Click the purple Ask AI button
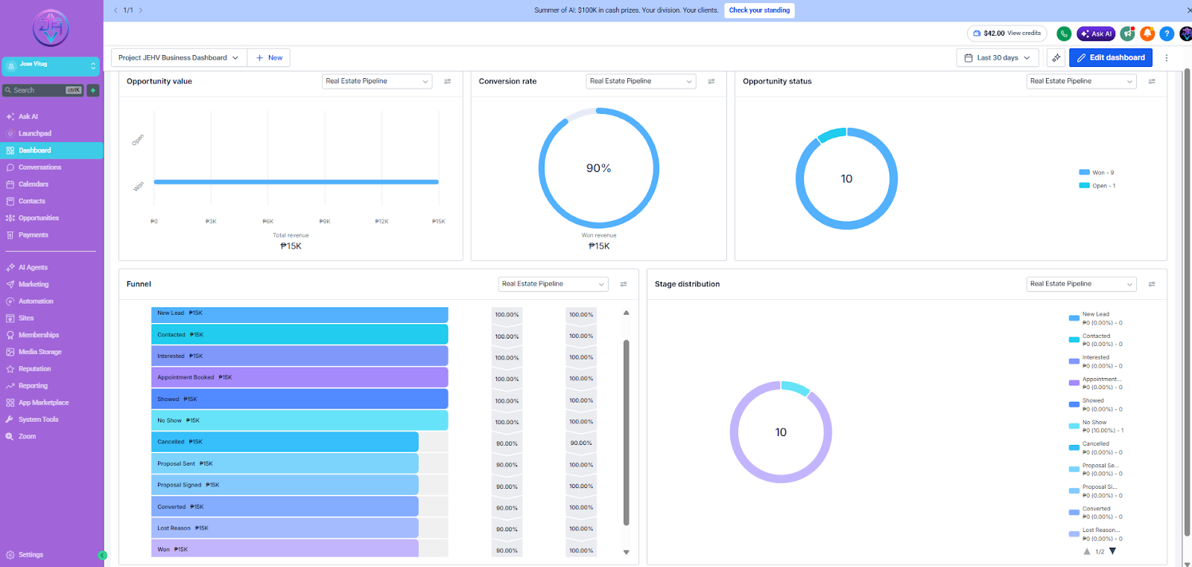Screen dimensions: 1192x567 click(1096, 33)
